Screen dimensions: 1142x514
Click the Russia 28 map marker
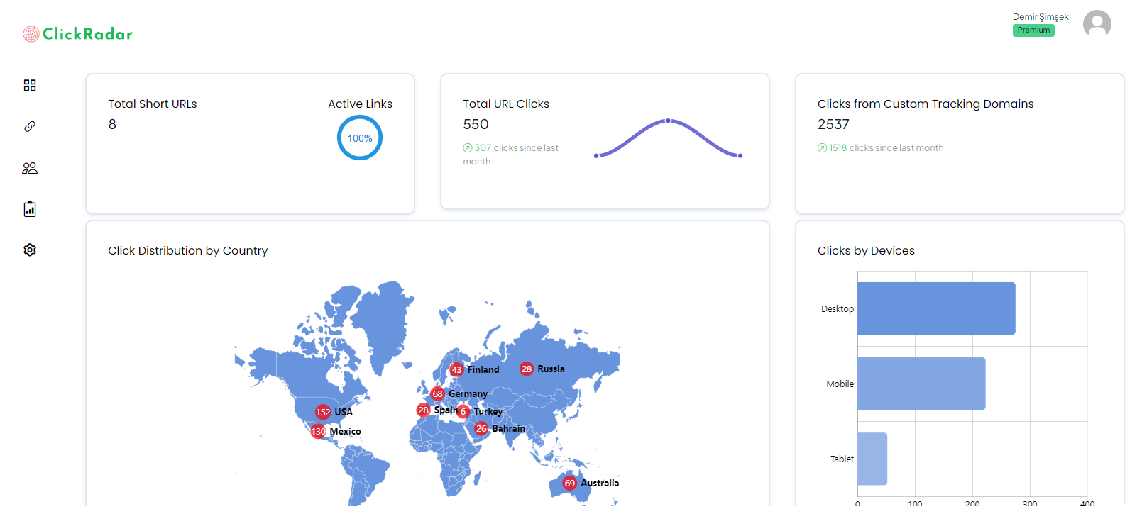pos(527,369)
